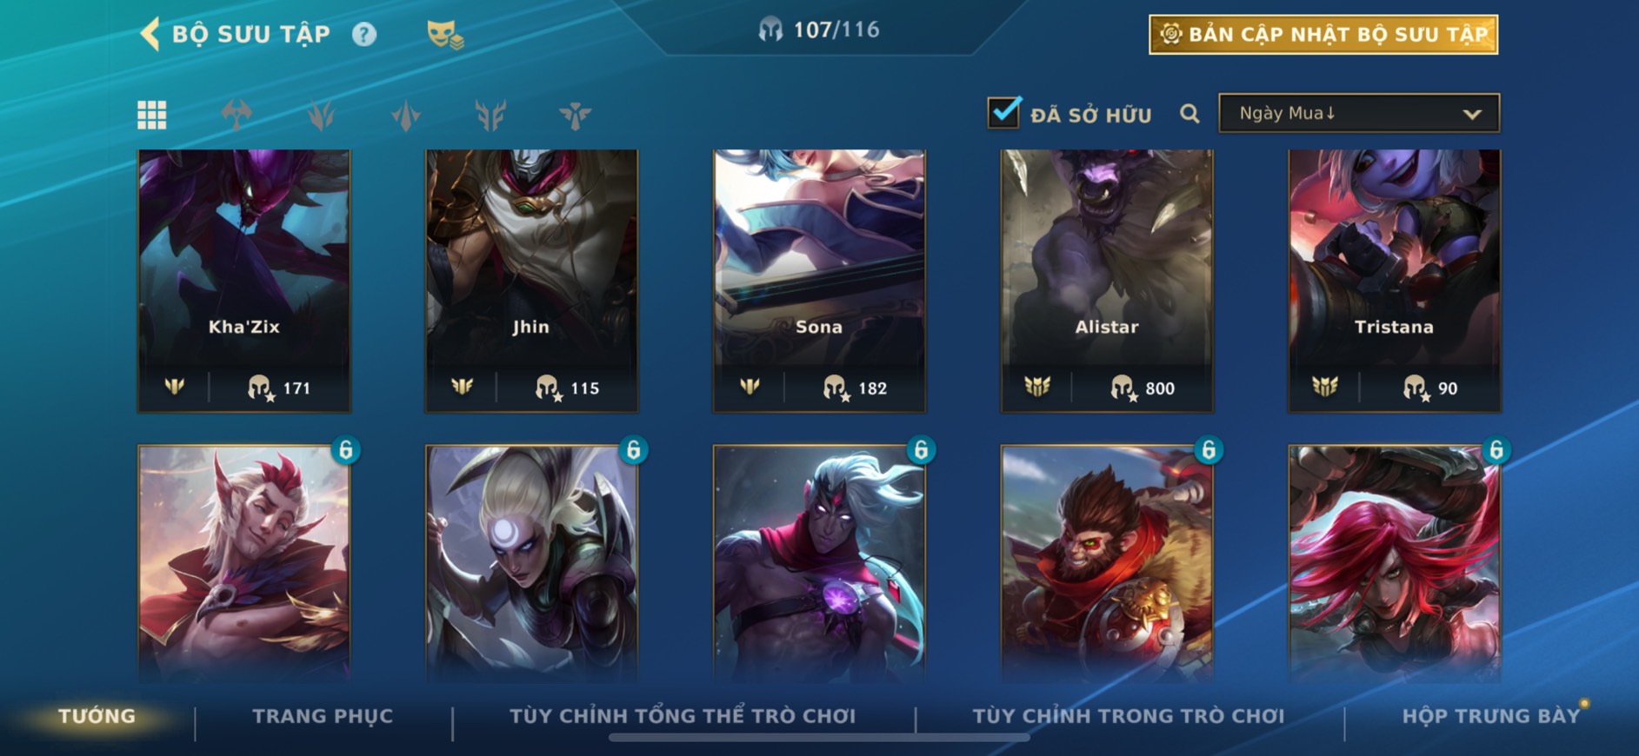Filter by the third role icon
The height and width of the screenshot is (756, 1639).
click(406, 115)
